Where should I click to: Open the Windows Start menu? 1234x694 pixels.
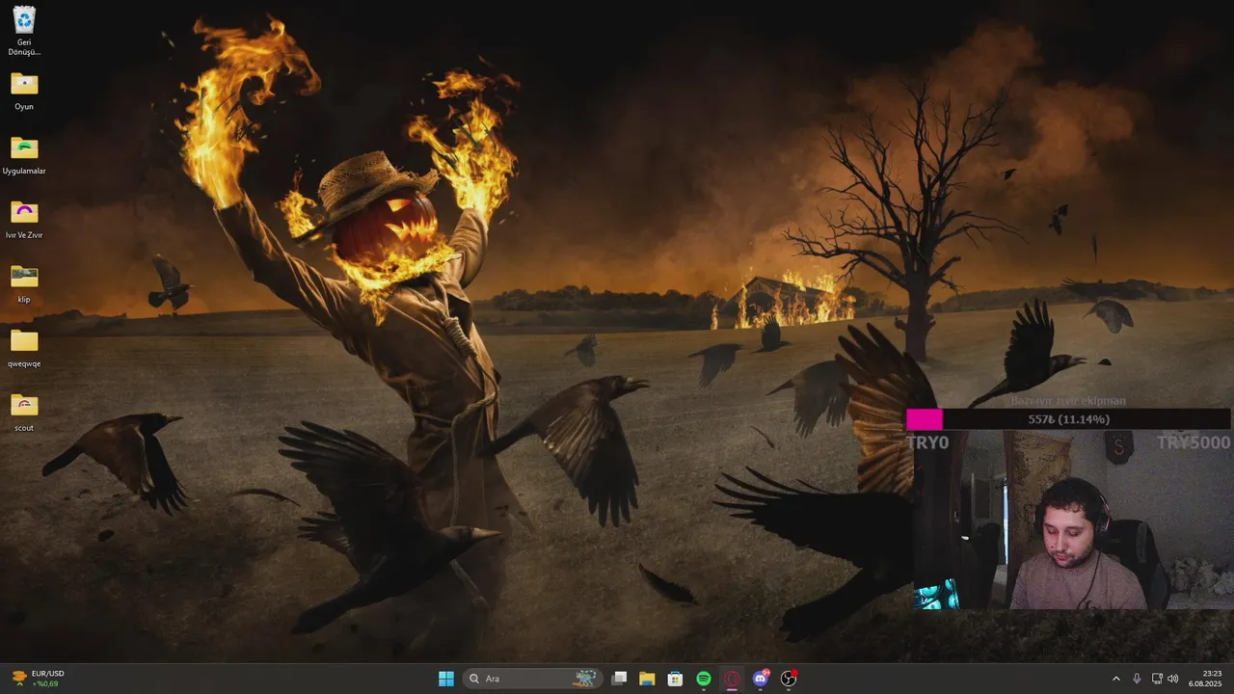pos(446,679)
